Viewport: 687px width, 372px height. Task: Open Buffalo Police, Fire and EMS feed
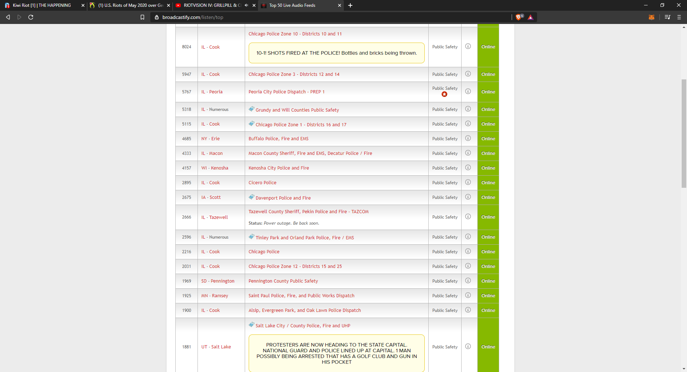[278, 139]
